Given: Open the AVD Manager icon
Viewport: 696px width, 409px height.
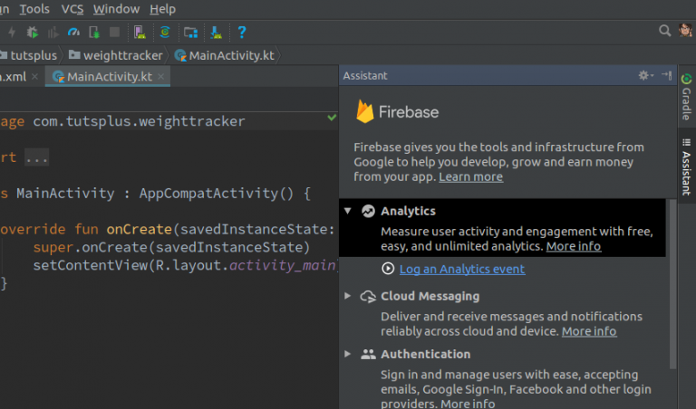Looking at the screenshot, I should (140, 32).
